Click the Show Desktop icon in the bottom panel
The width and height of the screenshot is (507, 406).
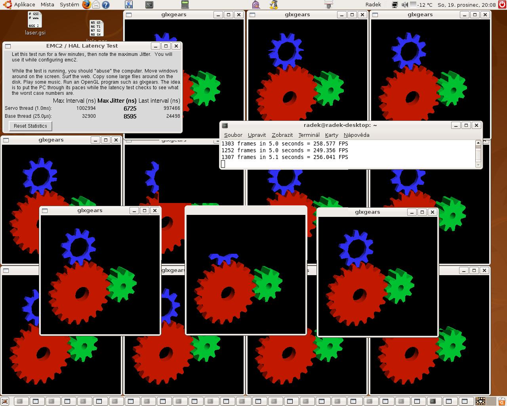[5, 401]
